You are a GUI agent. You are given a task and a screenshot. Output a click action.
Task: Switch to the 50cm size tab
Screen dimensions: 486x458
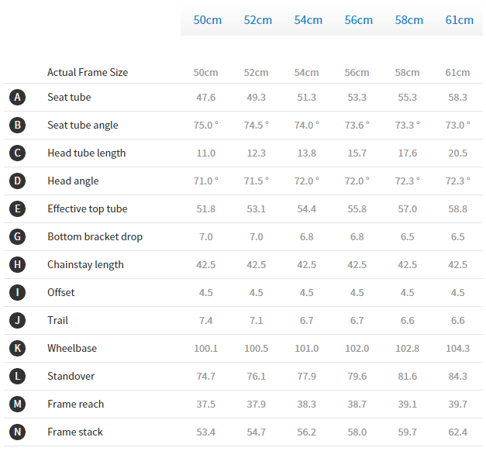207,20
